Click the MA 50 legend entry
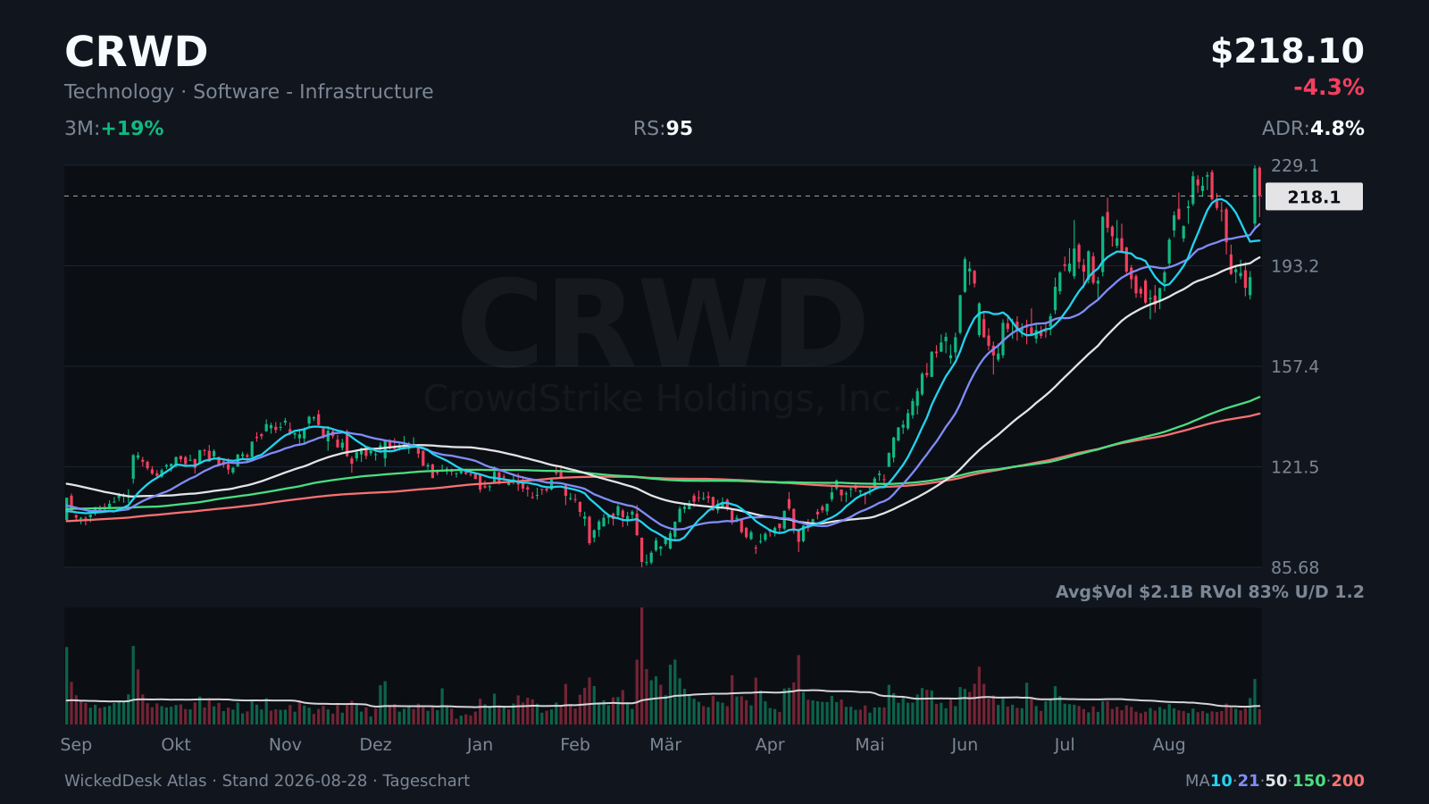The image size is (1429, 804). point(1276,781)
